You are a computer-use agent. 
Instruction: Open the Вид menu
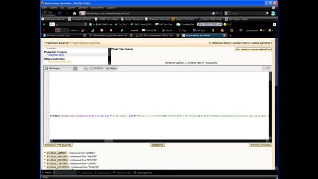pyautogui.click(x=62, y=8)
